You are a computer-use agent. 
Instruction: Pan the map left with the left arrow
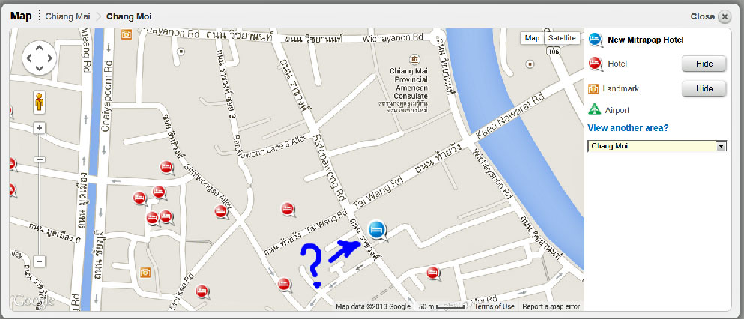(x=29, y=58)
